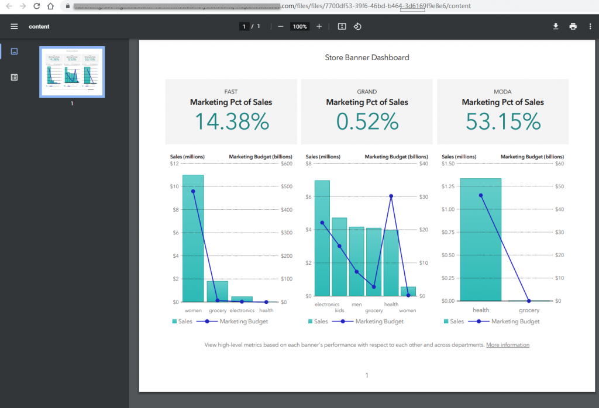Click the page number input field

(x=244, y=26)
